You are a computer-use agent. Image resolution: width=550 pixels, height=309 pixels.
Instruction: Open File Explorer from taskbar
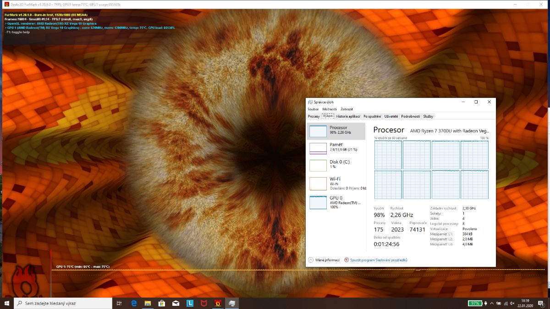148,303
